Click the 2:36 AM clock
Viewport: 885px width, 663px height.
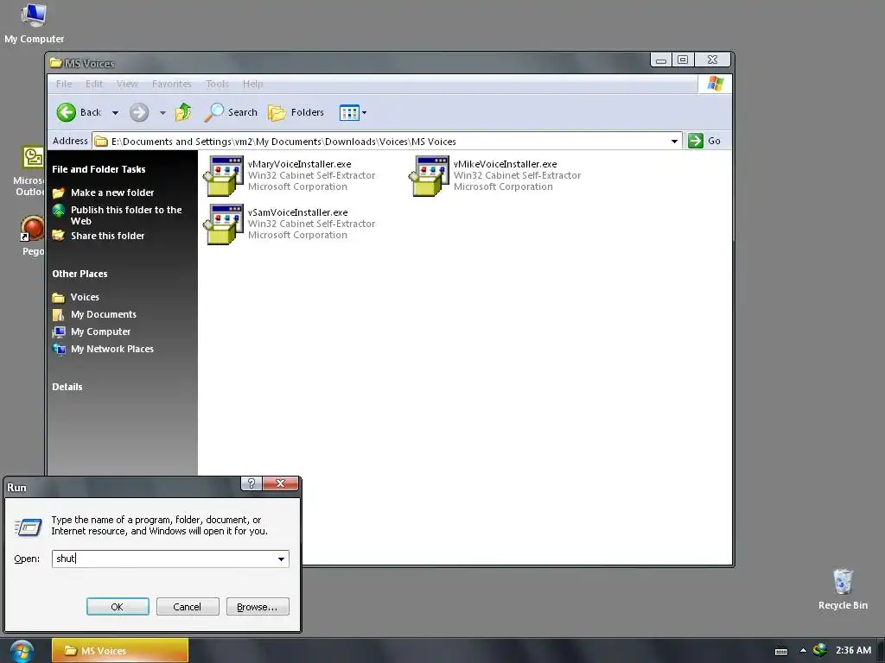click(853, 650)
